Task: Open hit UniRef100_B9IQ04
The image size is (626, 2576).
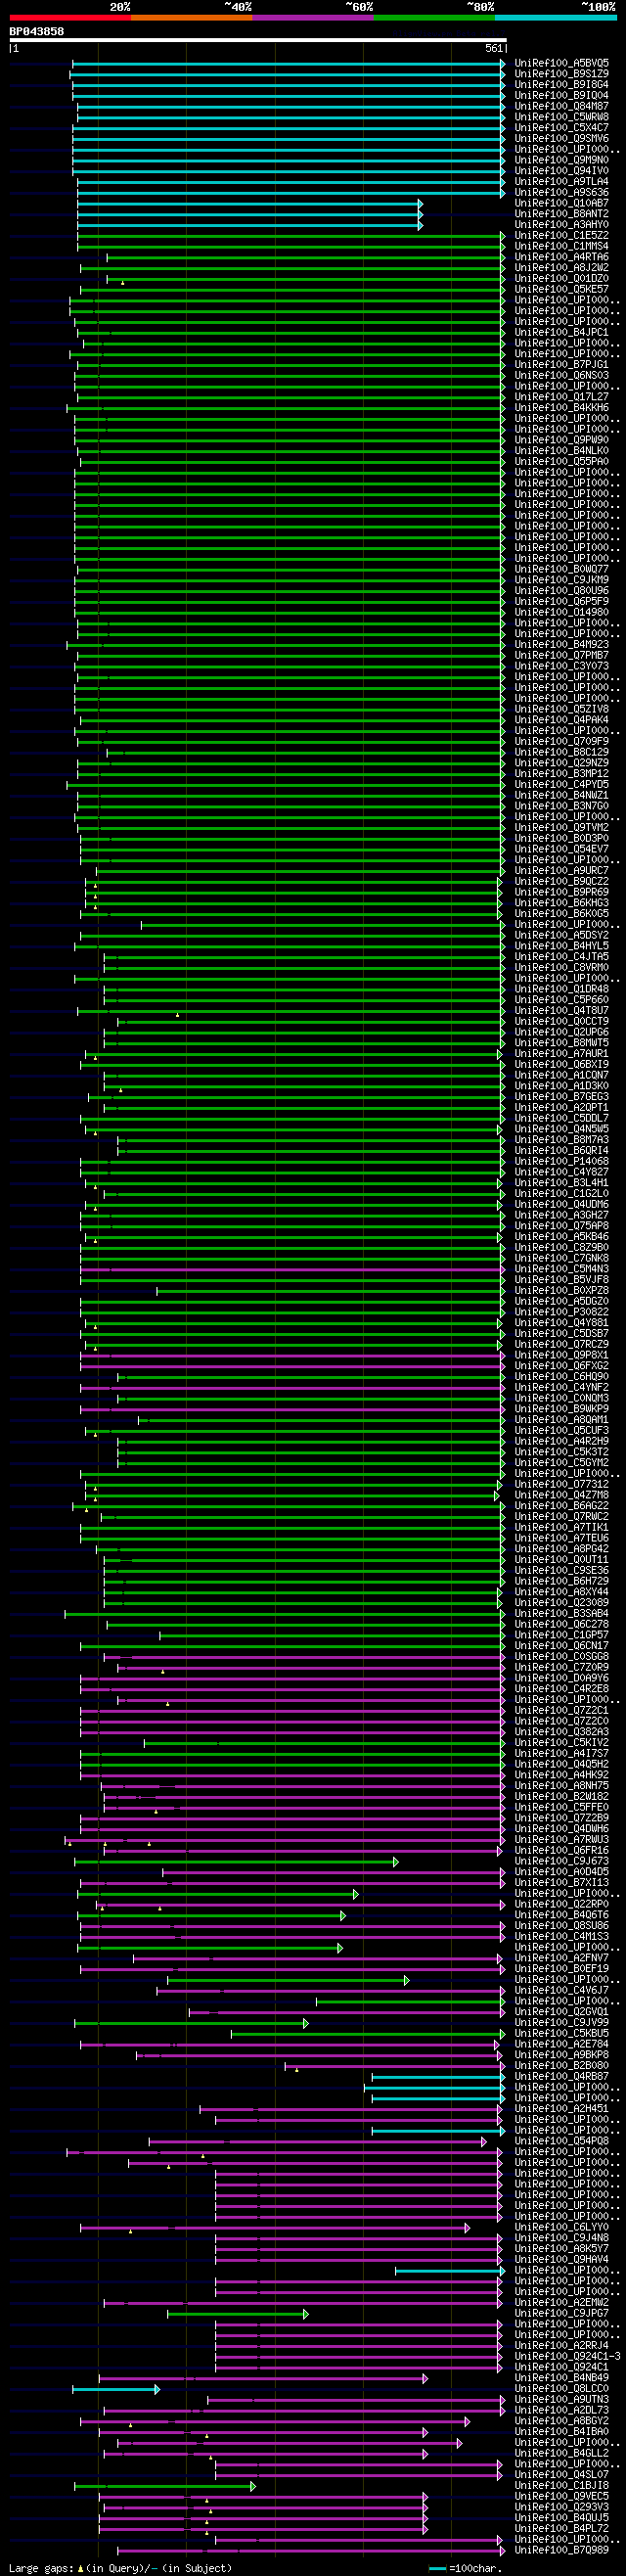Action: click(562, 96)
